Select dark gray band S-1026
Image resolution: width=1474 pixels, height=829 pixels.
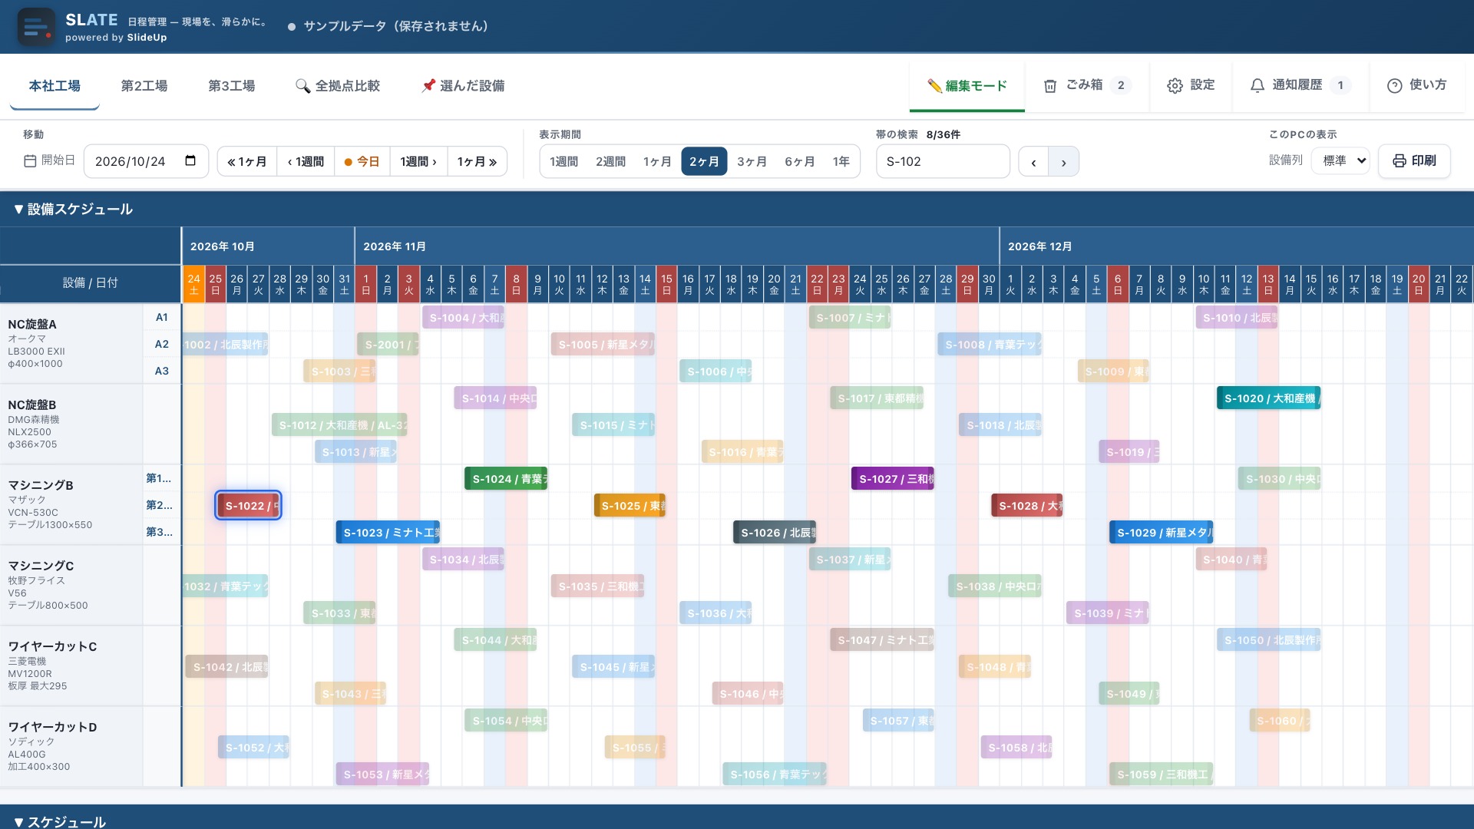(775, 533)
